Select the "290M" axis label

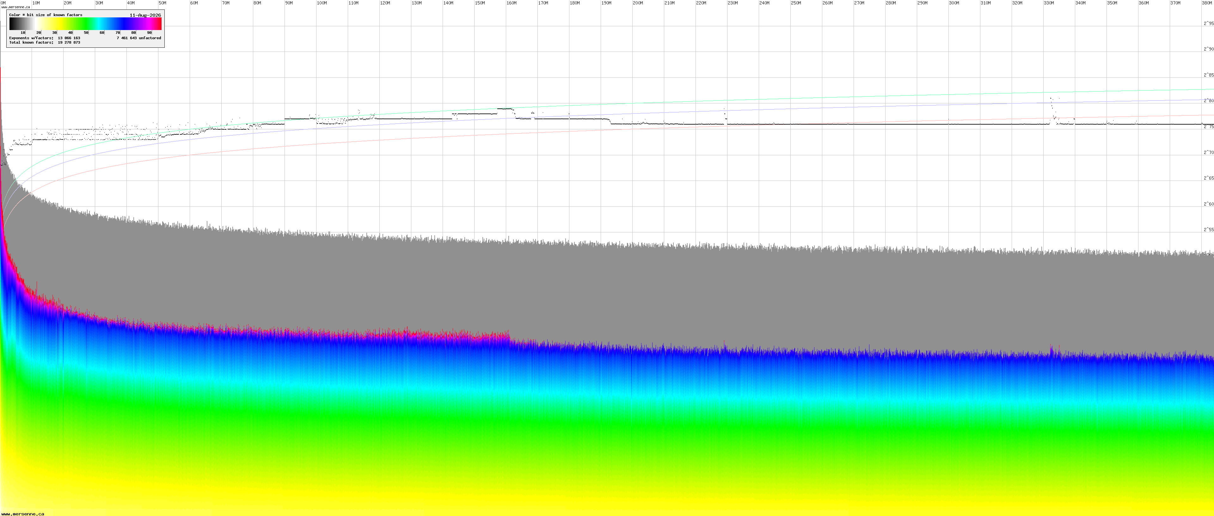pyautogui.click(x=922, y=3)
